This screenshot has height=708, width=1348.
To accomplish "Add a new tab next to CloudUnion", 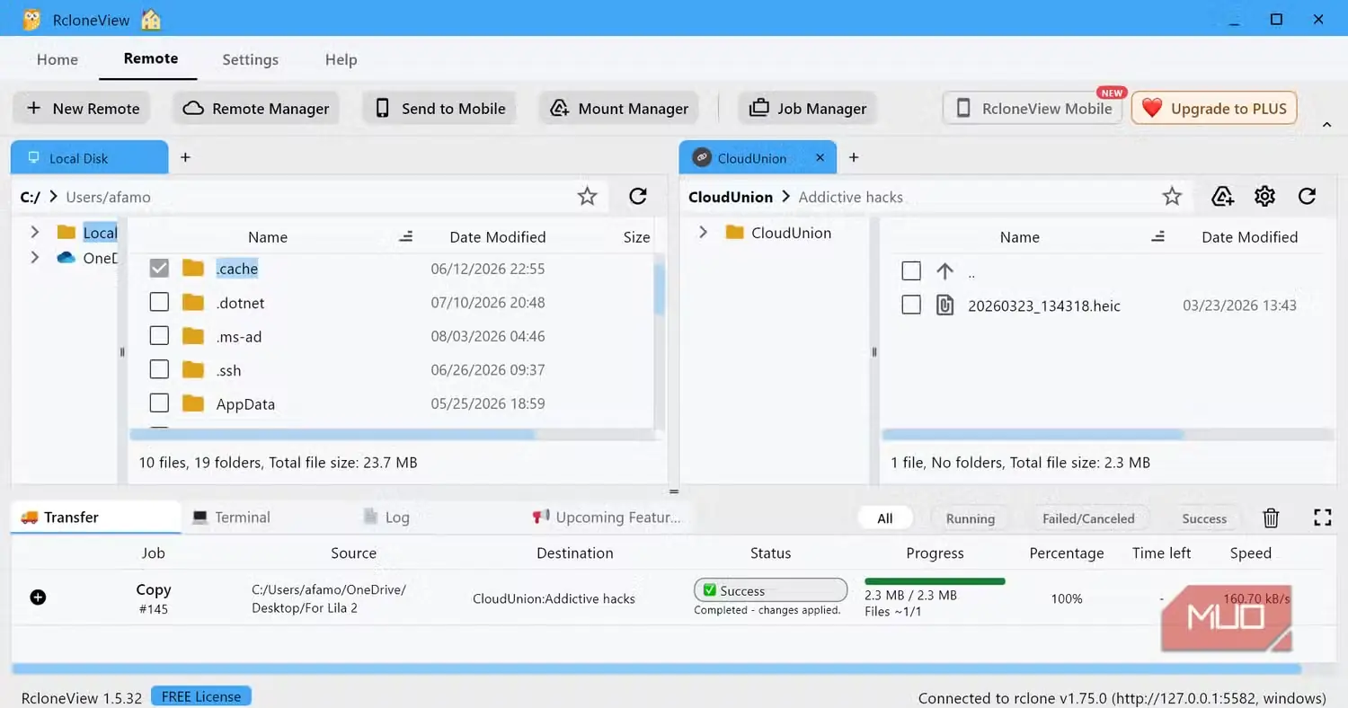I will 854,157.
